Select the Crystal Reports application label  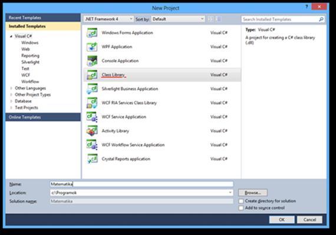[126, 159]
